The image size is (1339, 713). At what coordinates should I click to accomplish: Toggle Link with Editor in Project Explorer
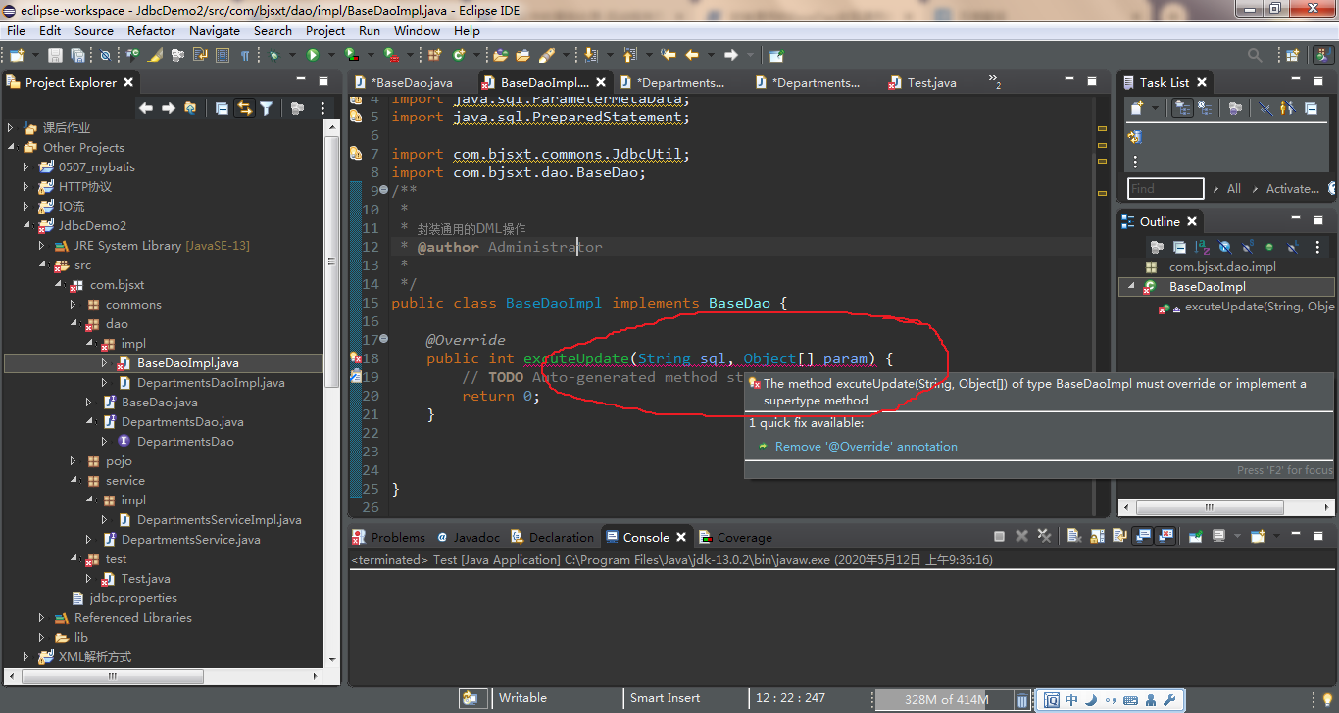[x=244, y=108]
